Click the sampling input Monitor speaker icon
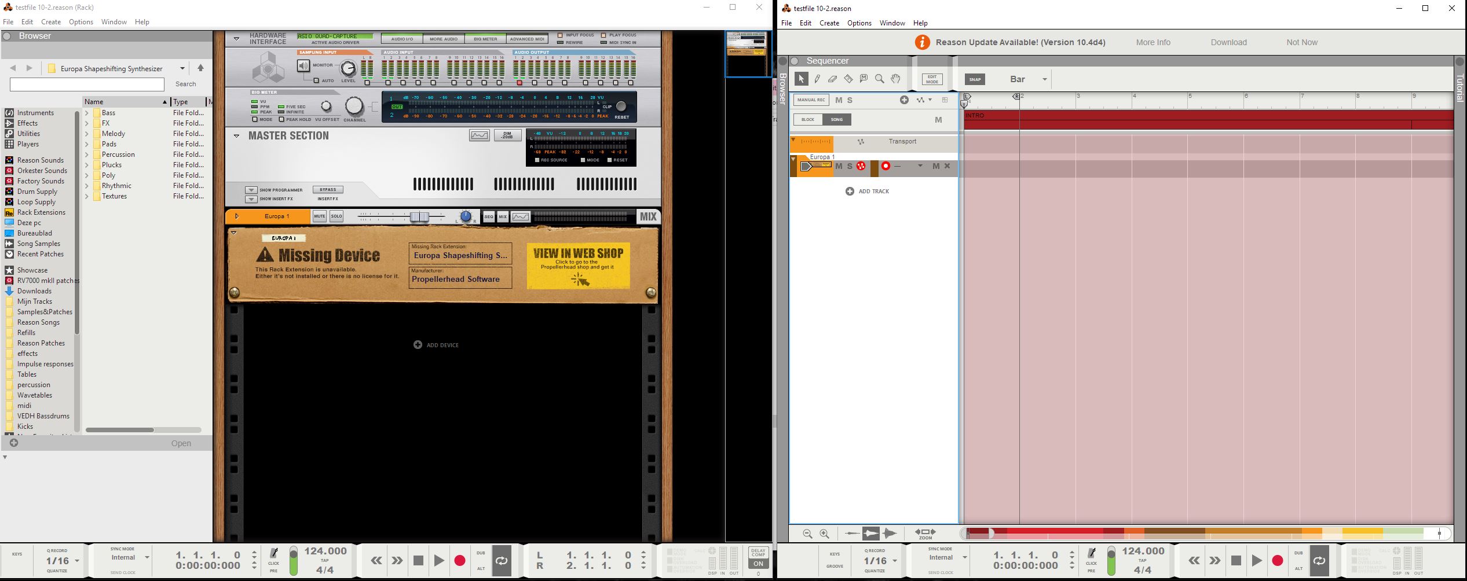This screenshot has height=581, width=1467. tap(303, 65)
